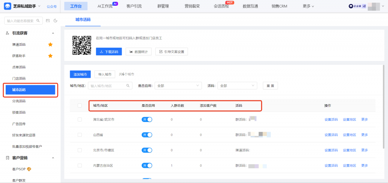Click 设置活码 link for 内蒙古自治区
Screen dimensions: 388x183
(x=331, y=166)
